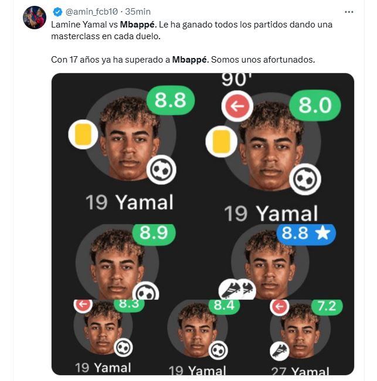The image size is (377, 381).
Task: Open the @amin_fcb10 profile link
Action: [x=91, y=12]
